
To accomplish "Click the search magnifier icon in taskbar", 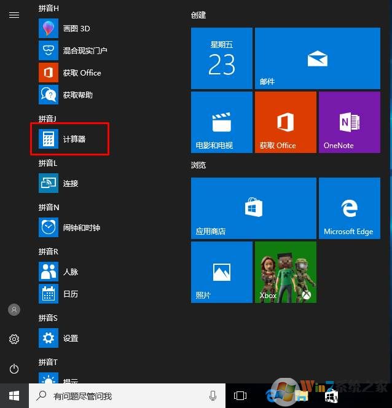I will click(41, 396).
